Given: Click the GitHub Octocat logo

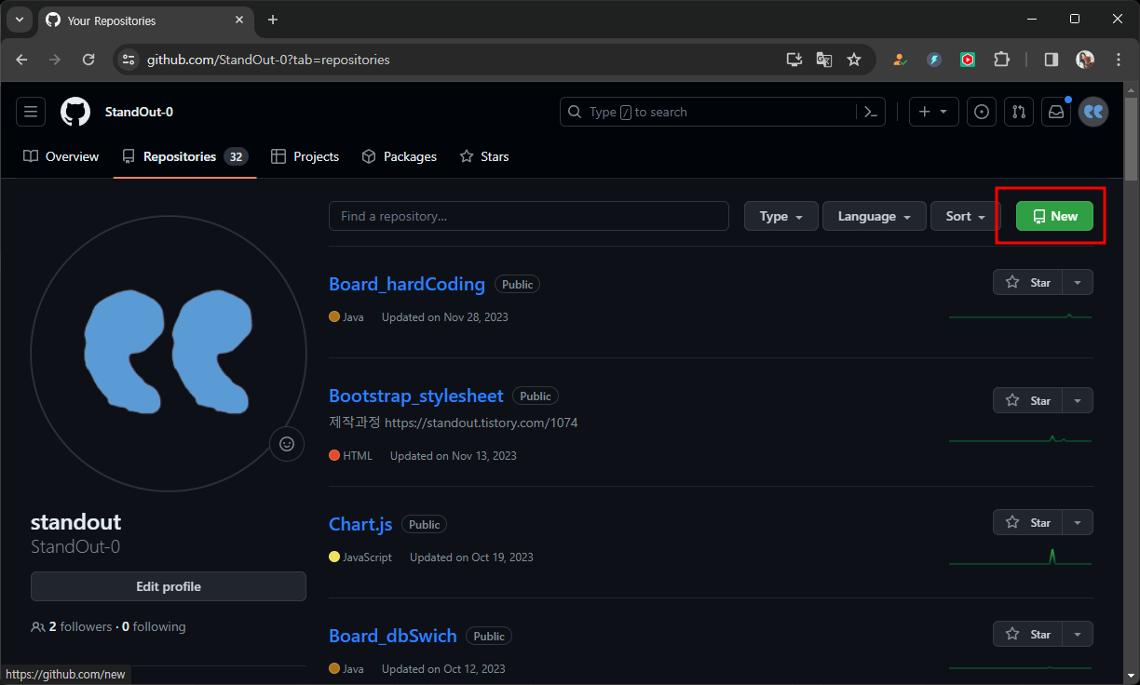Looking at the screenshot, I should (x=75, y=112).
